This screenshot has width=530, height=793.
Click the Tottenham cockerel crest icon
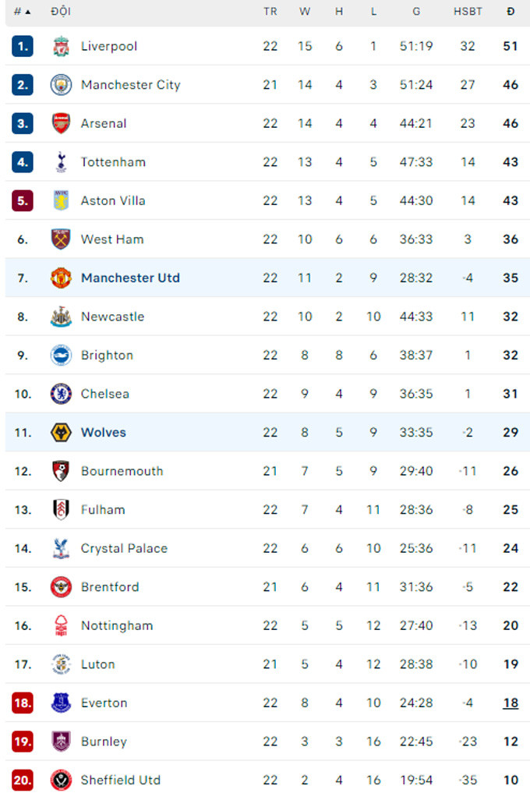(x=61, y=162)
